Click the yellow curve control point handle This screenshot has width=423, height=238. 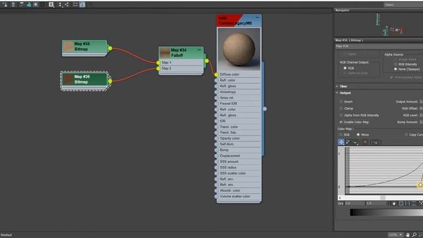tap(420, 185)
